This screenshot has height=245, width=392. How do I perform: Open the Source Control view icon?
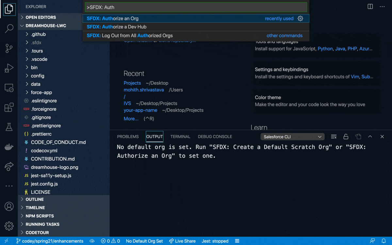[x=9, y=48]
